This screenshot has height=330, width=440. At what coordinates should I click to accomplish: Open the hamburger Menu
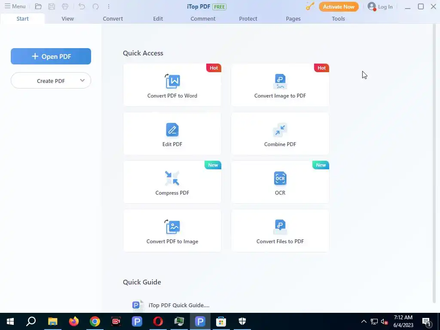pos(15,6)
